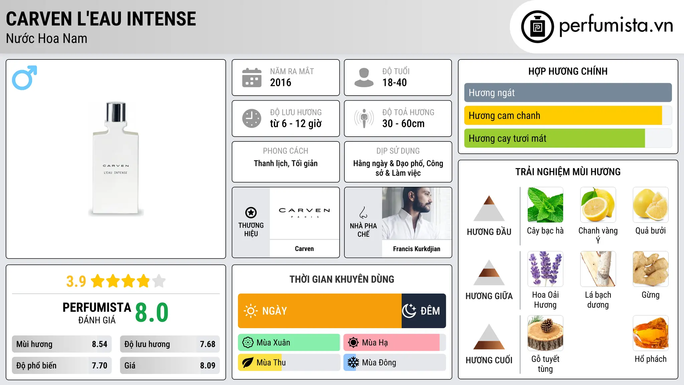684x385 pixels.
Task: Click the longevity value từ 6 - 12 giờ
Action: [296, 124]
